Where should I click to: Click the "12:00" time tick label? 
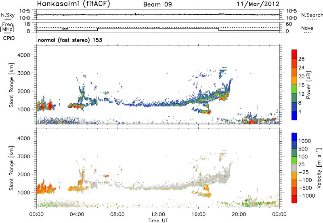click(x=158, y=215)
